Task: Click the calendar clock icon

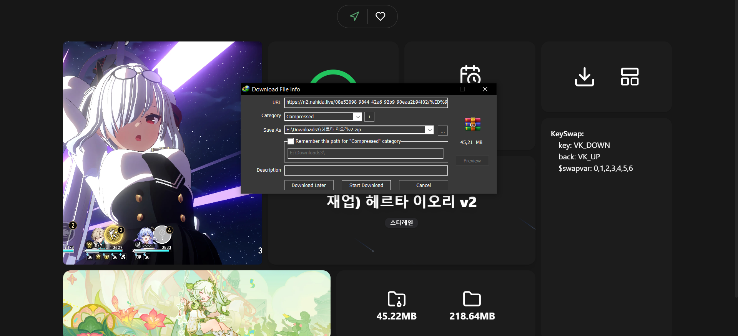Action: click(x=470, y=74)
